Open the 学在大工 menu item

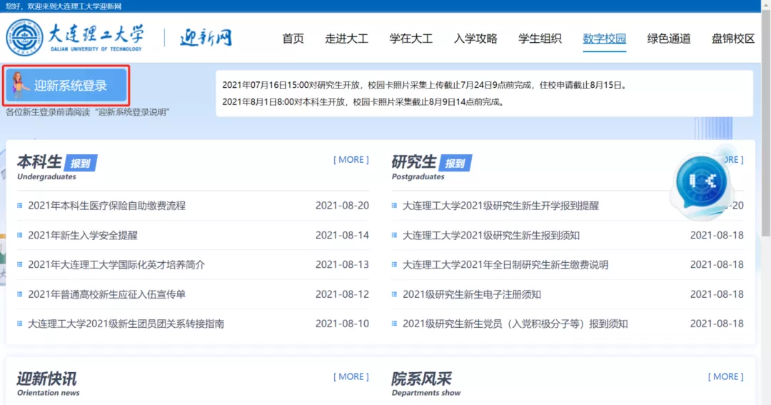(411, 39)
